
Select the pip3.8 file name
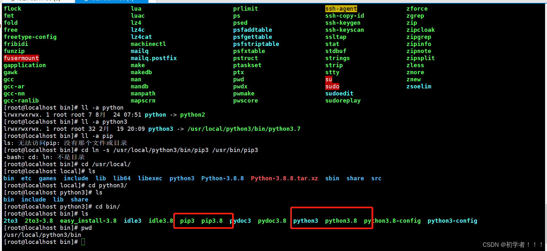(x=212, y=221)
